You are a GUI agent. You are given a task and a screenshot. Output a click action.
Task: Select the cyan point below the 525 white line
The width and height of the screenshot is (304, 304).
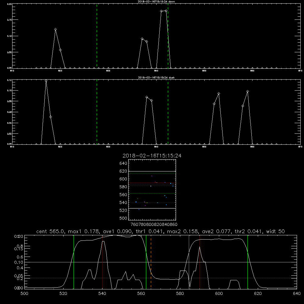tap(139, 209)
